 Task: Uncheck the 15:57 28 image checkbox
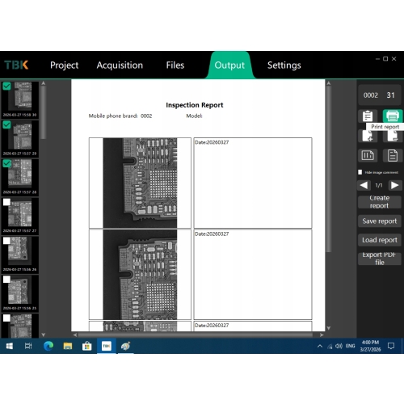click(x=6, y=163)
